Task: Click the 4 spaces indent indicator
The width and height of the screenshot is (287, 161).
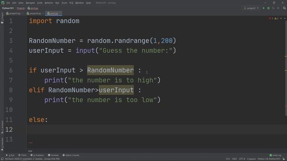Action: (x=251, y=159)
